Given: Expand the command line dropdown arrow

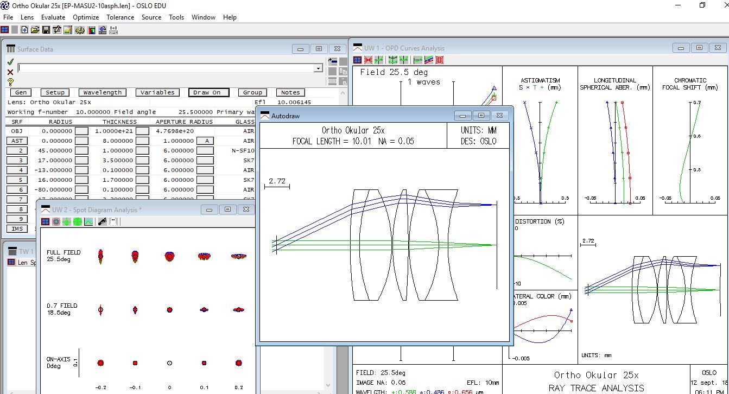Looking at the screenshot, I should click(318, 68).
